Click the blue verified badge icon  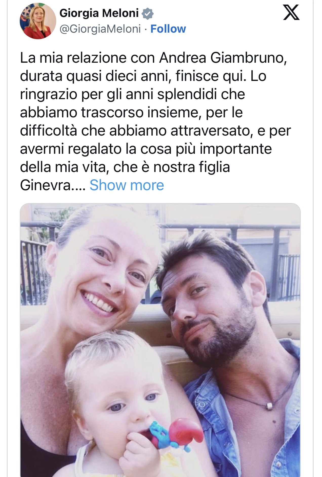[148, 14]
